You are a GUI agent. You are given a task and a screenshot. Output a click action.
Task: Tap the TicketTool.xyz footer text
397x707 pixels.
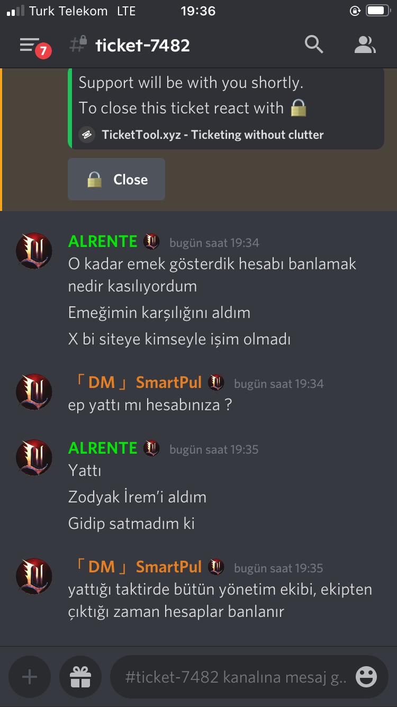tap(213, 135)
